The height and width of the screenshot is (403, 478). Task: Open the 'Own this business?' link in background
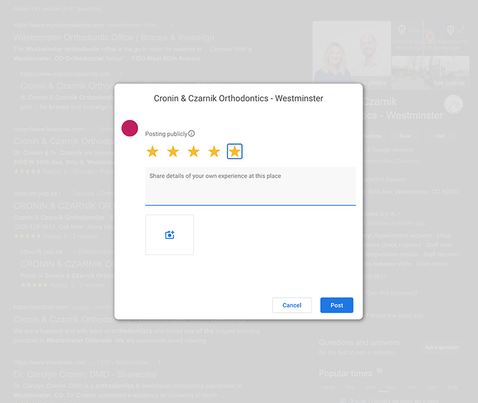pos(392,293)
